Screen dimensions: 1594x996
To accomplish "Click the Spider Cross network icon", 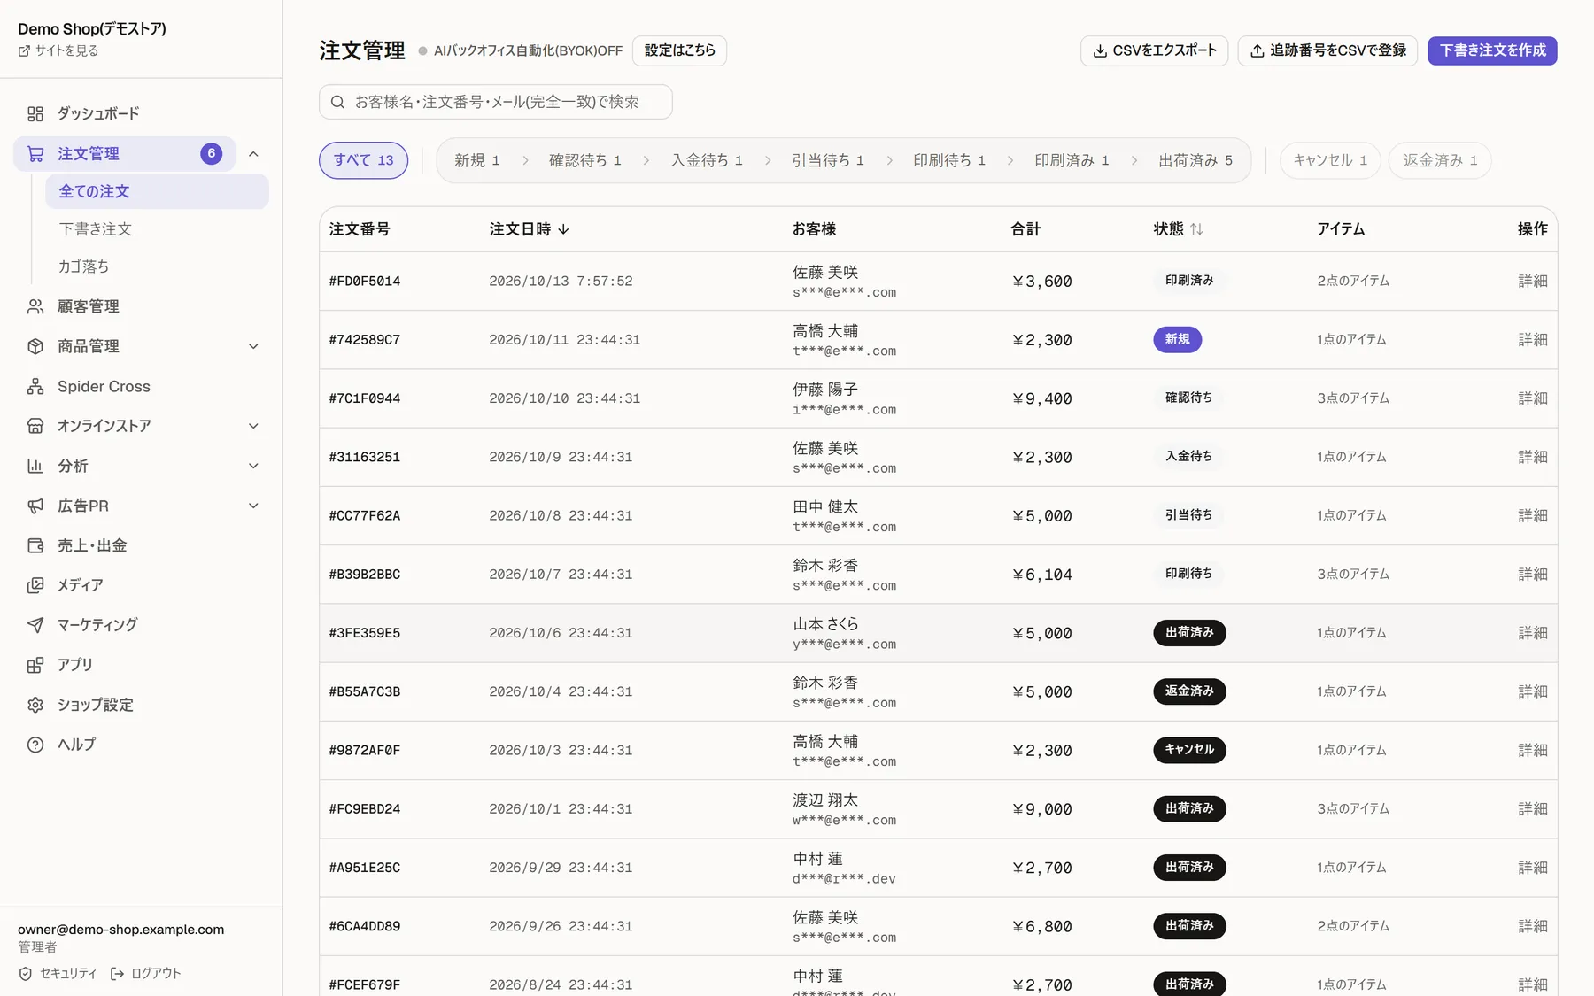I will (x=35, y=386).
